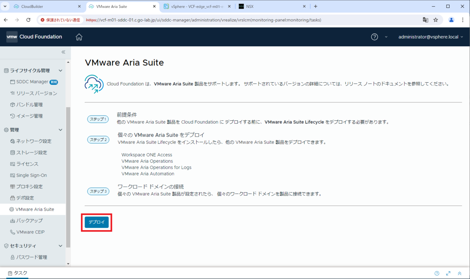Collapse the セキュリティ section chevron
This screenshot has width=470, height=279.
tap(60, 246)
